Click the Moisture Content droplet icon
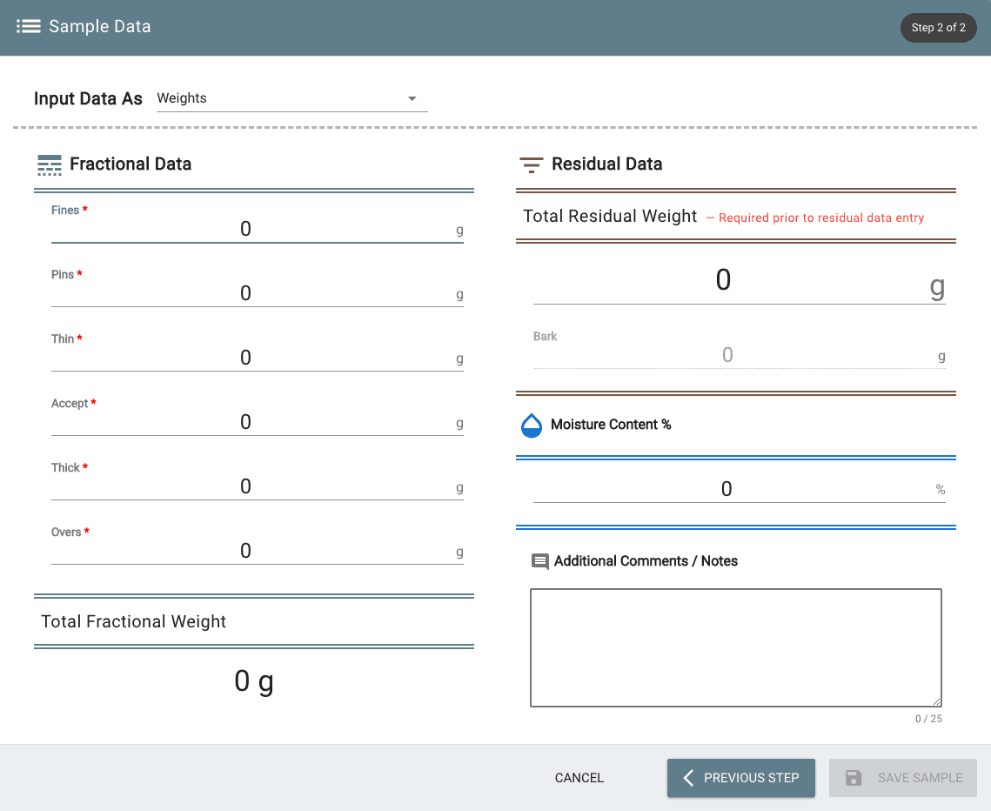This screenshot has height=811, width=991. 531,426
